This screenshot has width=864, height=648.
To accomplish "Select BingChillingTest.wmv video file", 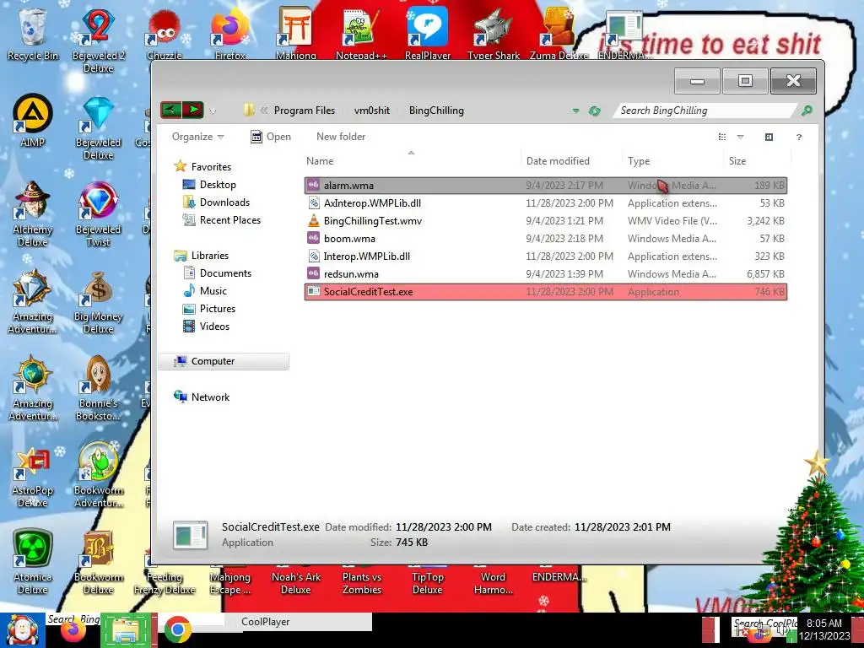I will pos(546,220).
